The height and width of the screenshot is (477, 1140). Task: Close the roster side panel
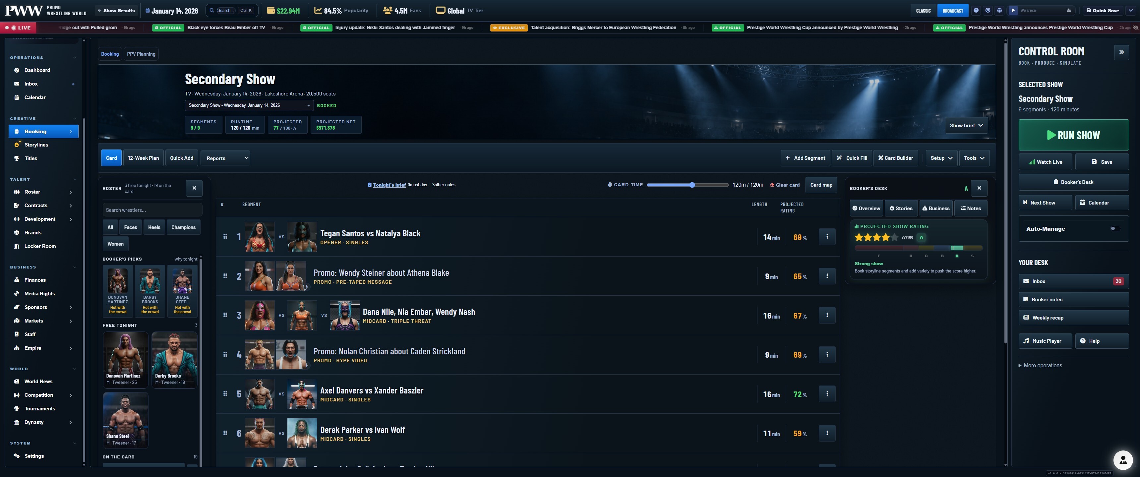click(x=194, y=188)
